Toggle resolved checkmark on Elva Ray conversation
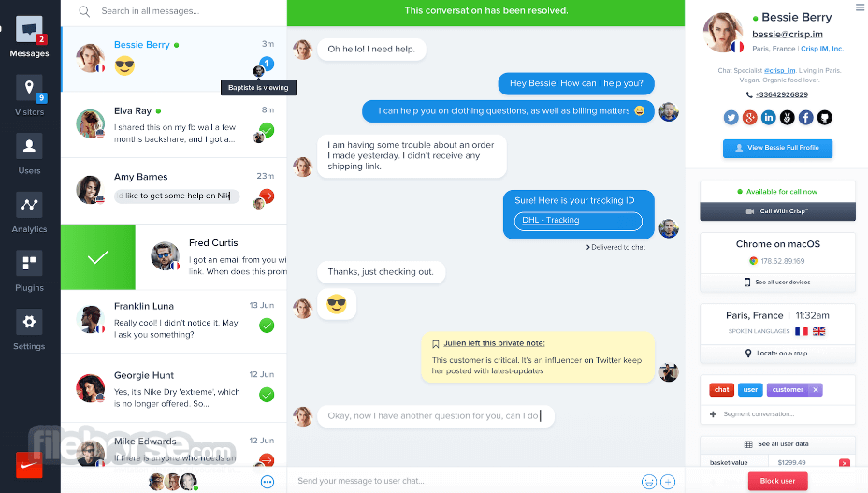 point(267,130)
